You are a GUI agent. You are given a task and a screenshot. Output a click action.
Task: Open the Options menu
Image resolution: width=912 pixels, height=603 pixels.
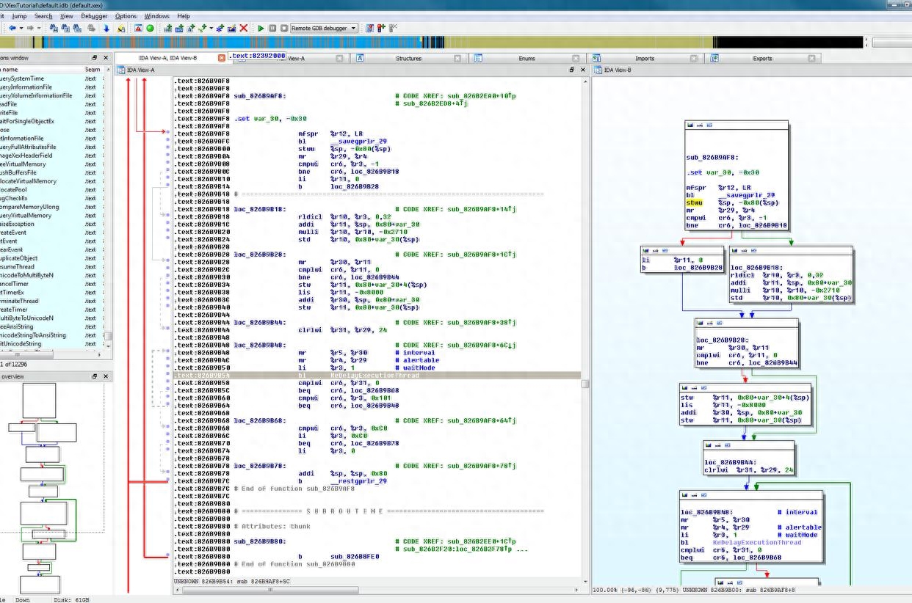point(126,15)
